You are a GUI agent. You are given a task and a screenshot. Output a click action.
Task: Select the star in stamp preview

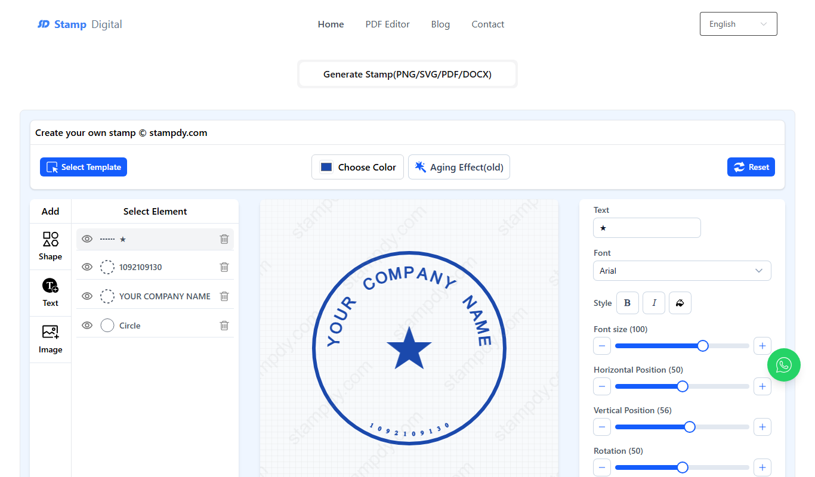click(409, 349)
